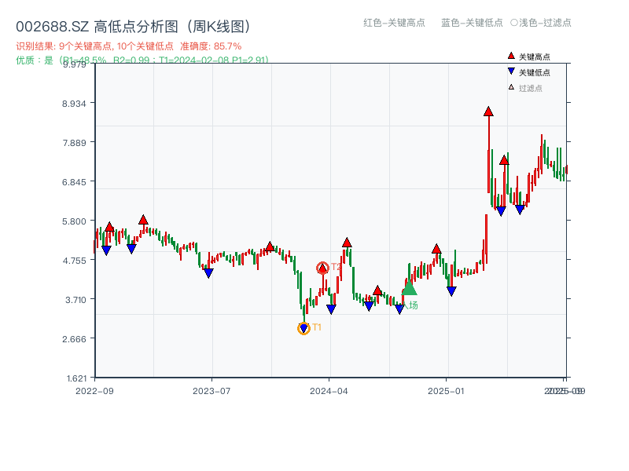Click the 8.934 y-axis value
Viewport: 629px width, 471px height.
(74, 104)
